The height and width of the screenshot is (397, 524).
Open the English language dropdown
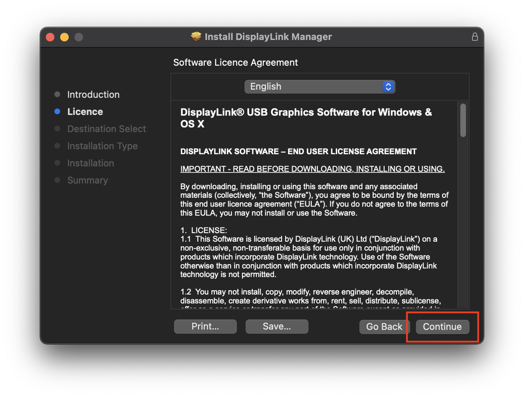pyautogui.click(x=319, y=87)
